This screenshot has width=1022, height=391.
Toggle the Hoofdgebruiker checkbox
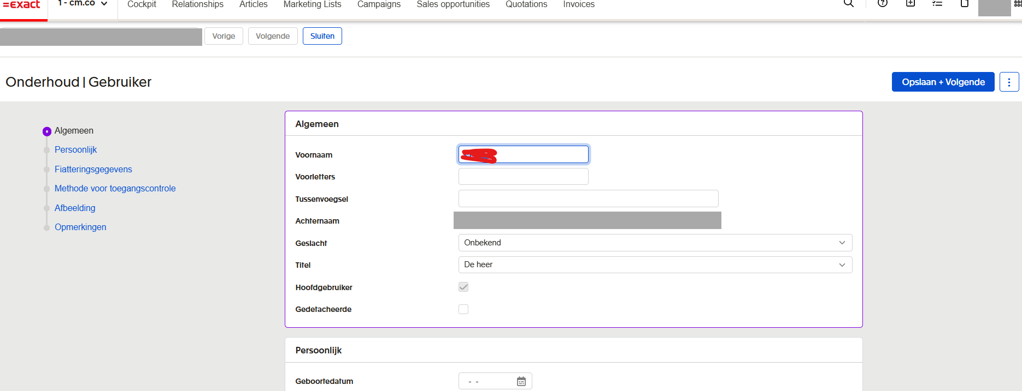(463, 287)
